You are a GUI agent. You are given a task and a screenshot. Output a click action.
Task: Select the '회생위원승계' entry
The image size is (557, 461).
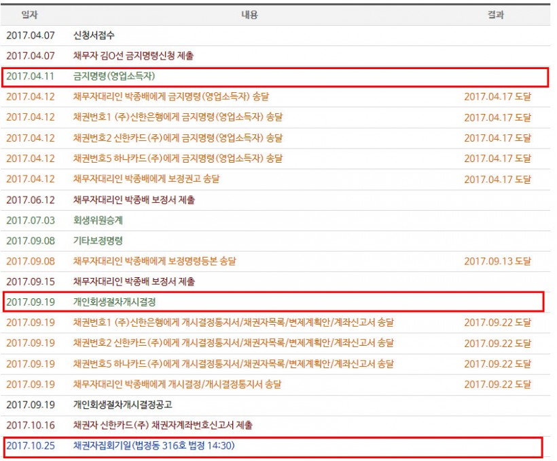[x=98, y=220]
